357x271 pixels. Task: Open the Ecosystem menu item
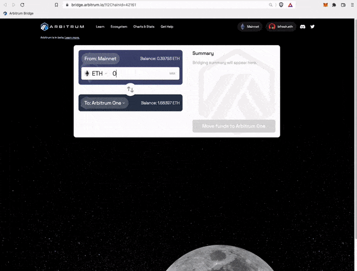pos(119,27)
